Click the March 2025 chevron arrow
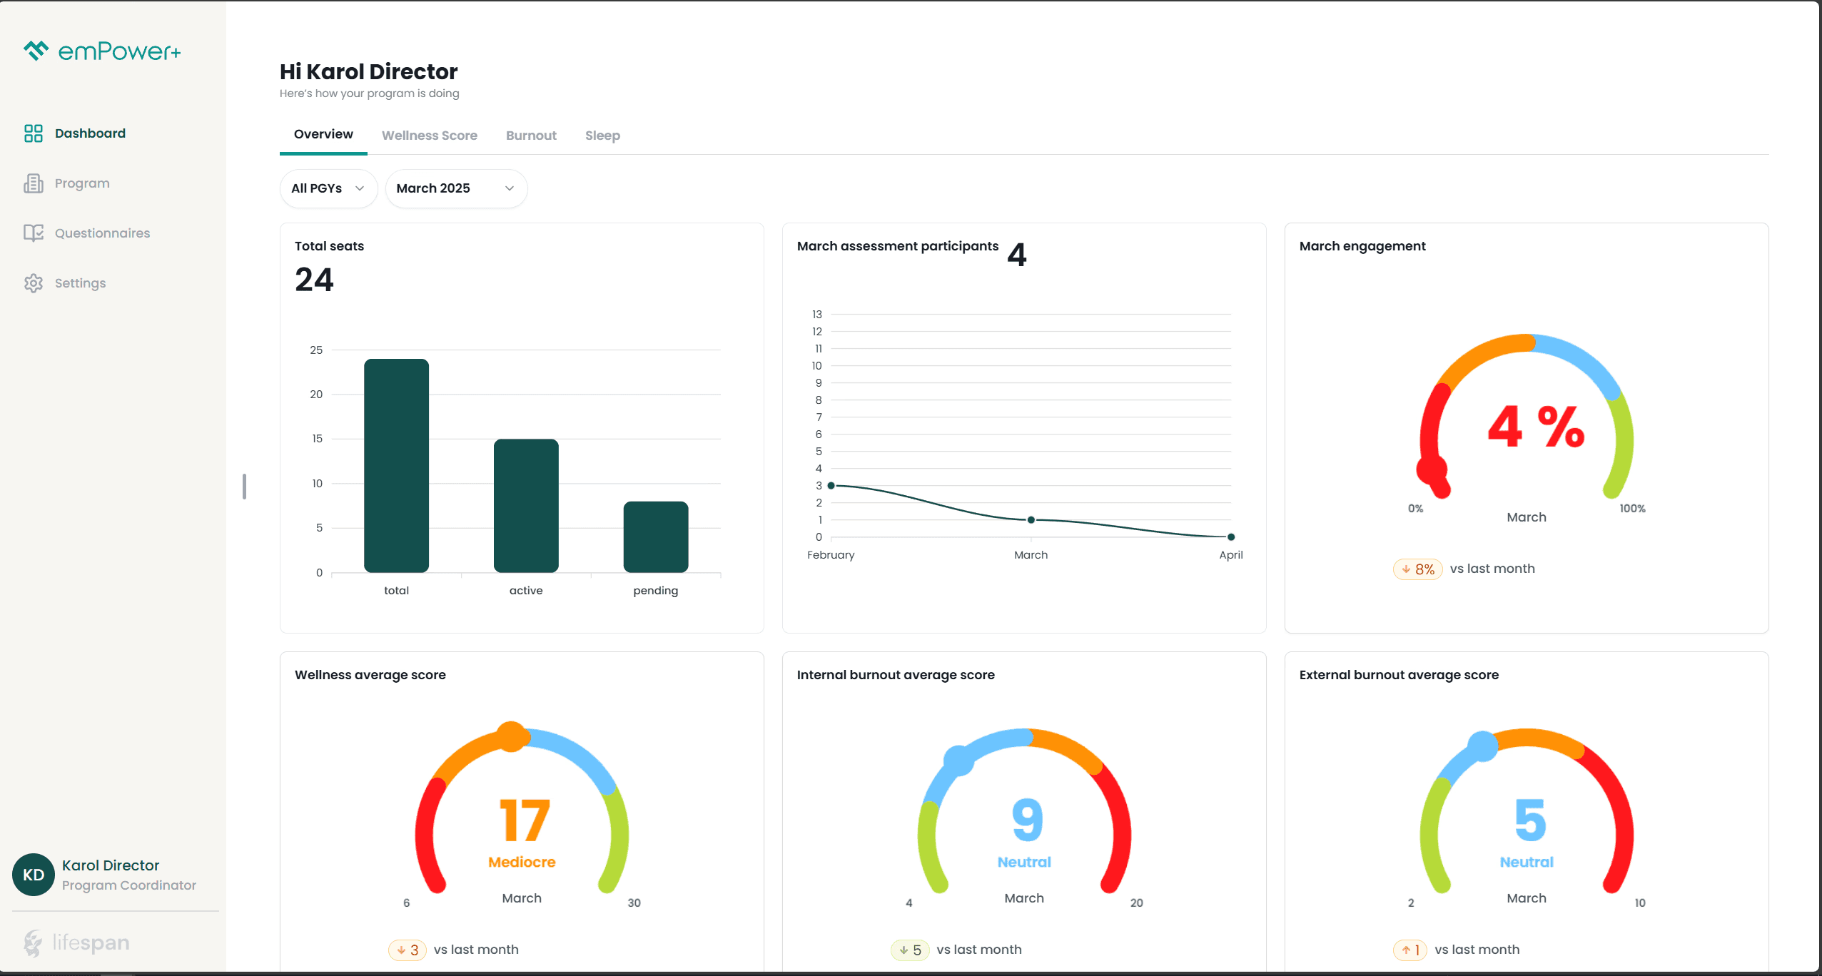1822x976 pixels. [510, 188]
